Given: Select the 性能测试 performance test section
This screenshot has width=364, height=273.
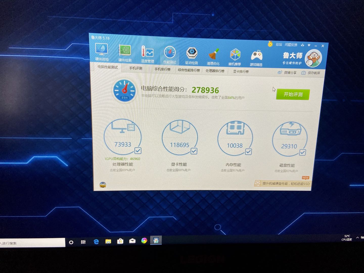Looking at the screenshot, I should pos(170,55).
